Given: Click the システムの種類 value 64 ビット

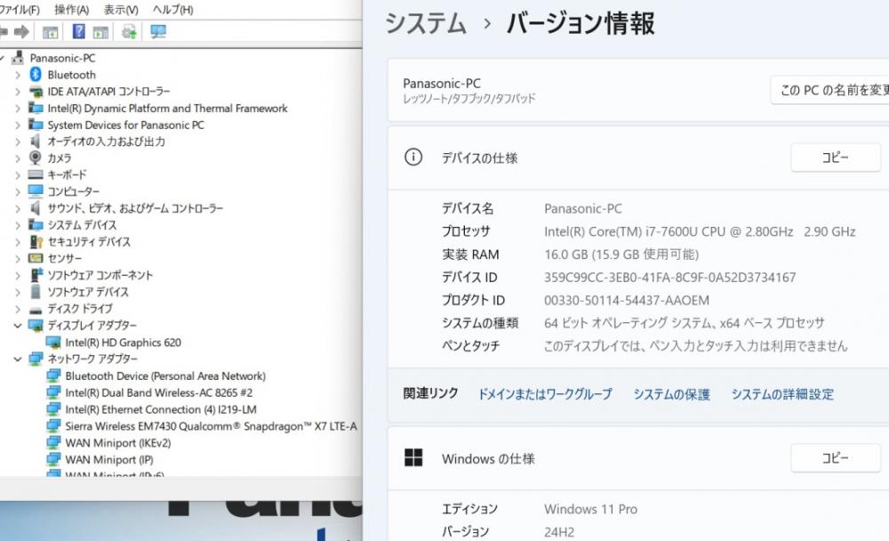Looking at the screenshot, I should [684, 323].
